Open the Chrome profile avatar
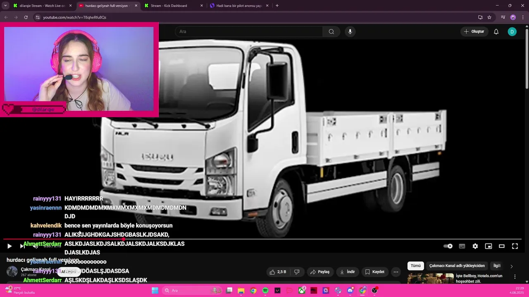The height and width of the screenshot is (297, 529). tap(513, 17)
